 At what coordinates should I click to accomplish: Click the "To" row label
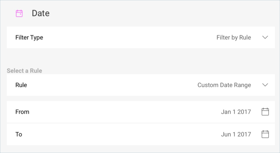tap(19, 134)
